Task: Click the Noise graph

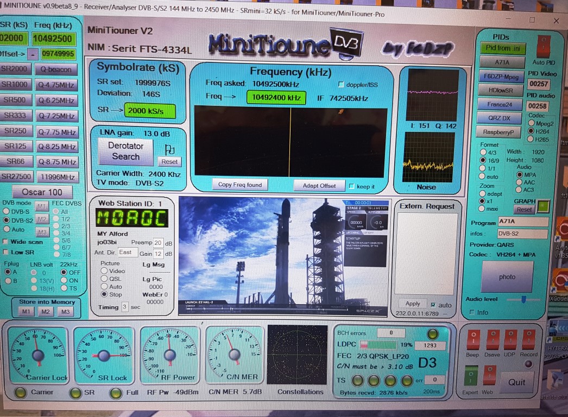Action: (428, 157)
